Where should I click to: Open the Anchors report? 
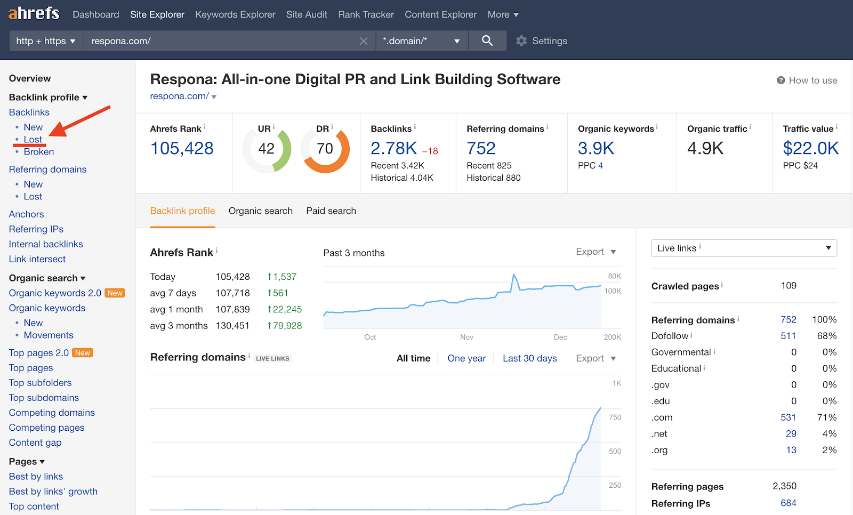tap(26, 214)
